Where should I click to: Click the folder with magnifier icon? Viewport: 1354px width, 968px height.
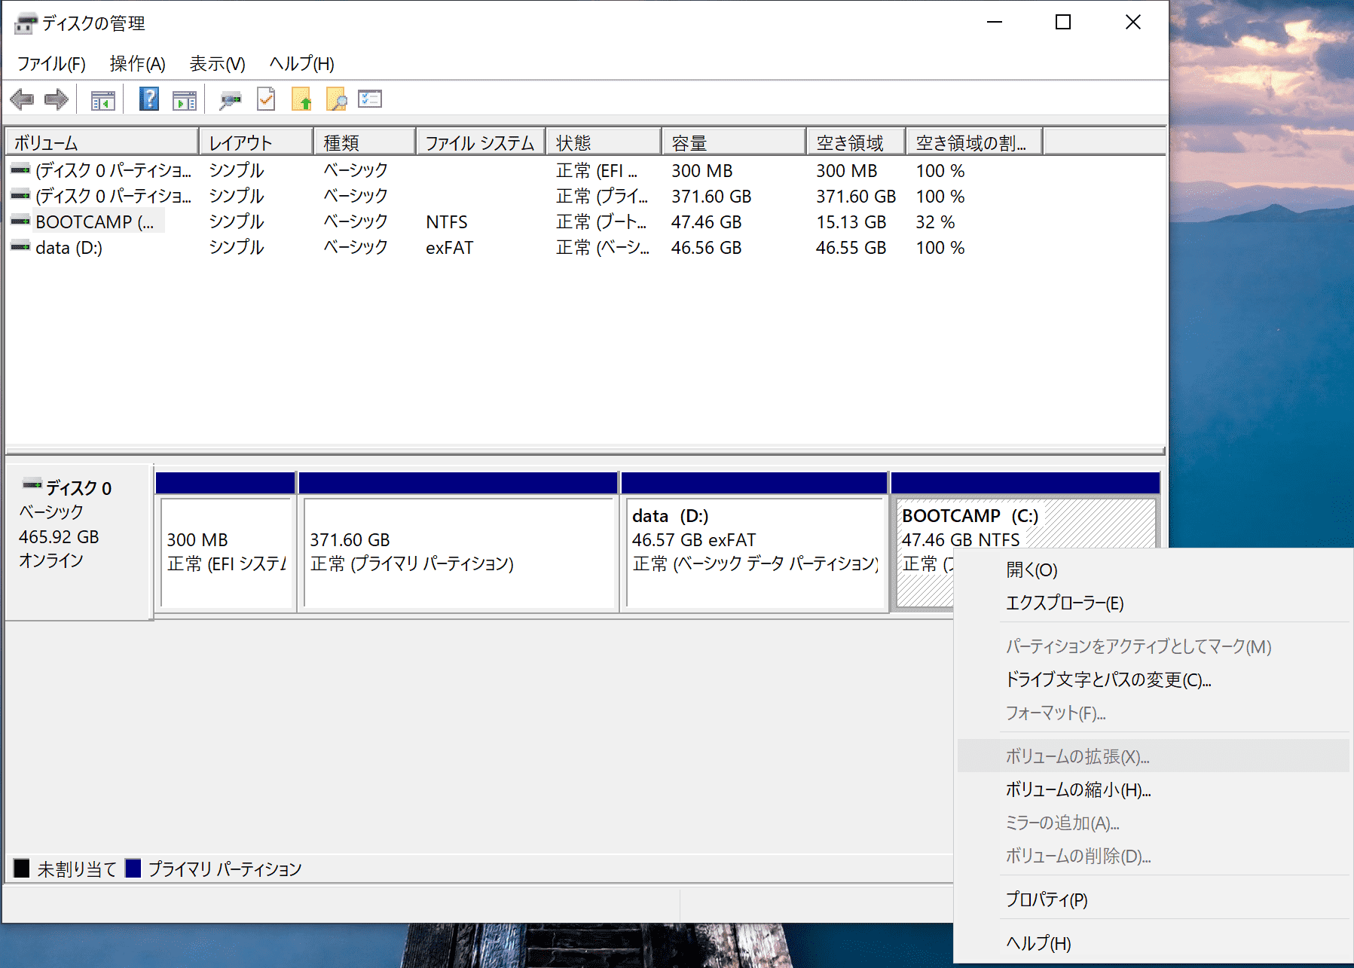click(336, 99)
